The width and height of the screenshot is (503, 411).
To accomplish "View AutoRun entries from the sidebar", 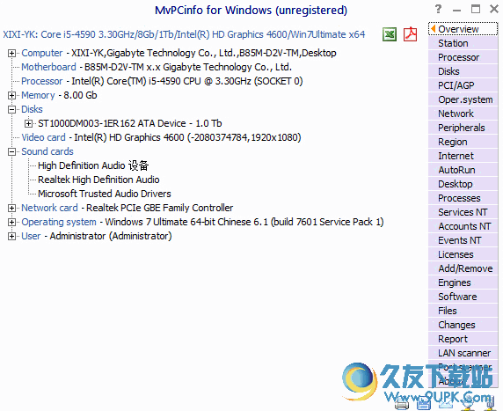I will click(x=463, y=170).
